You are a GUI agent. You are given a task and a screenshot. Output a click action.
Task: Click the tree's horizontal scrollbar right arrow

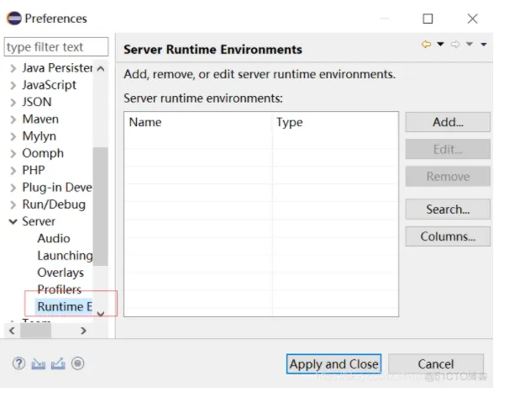tap(83, 331)
